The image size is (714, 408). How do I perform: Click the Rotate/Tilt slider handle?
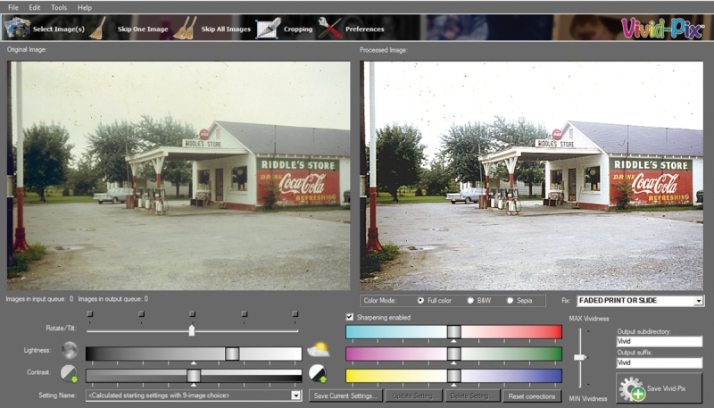coord(192,330)
